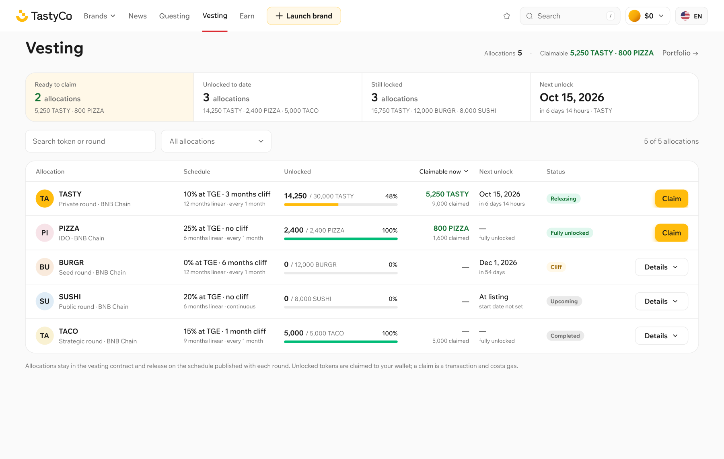Image resolution: width=724 pixels, height=459 pixels.
Task: Click the Cliff status badge
Action: point(556,267)
